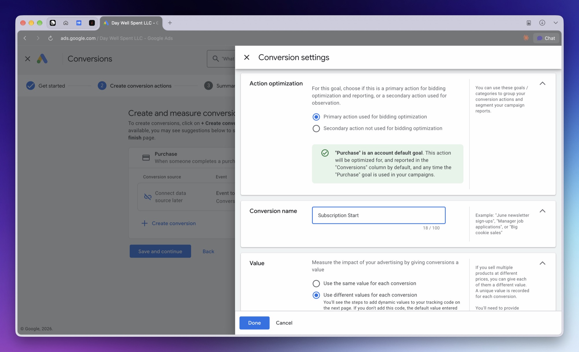Click the unlinked data source icon
This screenshot has width=579, height=352.
[x=148, y=197]
